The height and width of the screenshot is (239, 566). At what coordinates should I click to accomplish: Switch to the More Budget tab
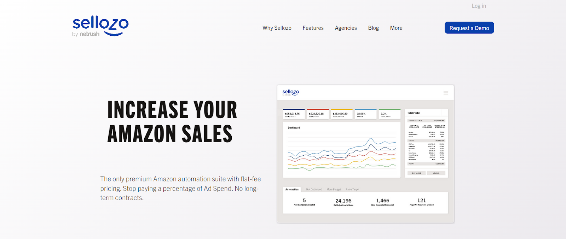[334, 190]
